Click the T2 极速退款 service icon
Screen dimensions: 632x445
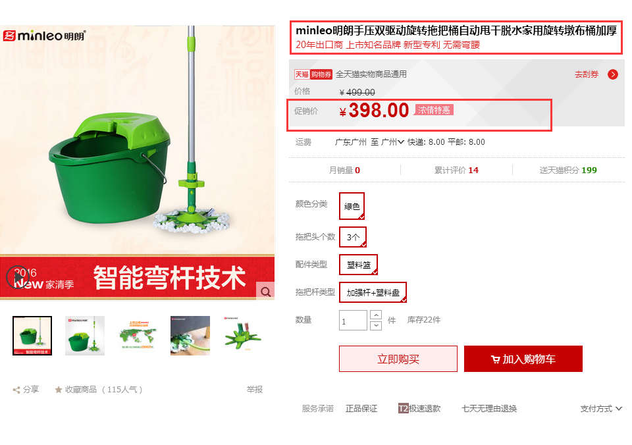[x=404, y=408]
